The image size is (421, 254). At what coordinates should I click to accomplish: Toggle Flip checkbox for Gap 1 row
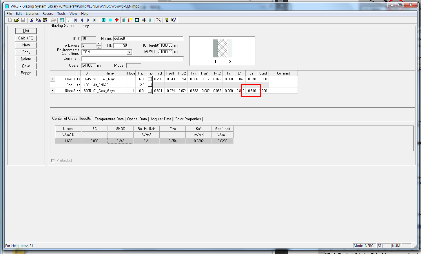[150, 85]
